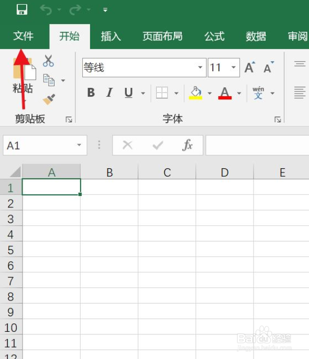The image size is (309, 359).
Task: Select row 2 header
Action: [x=11, y=203]
